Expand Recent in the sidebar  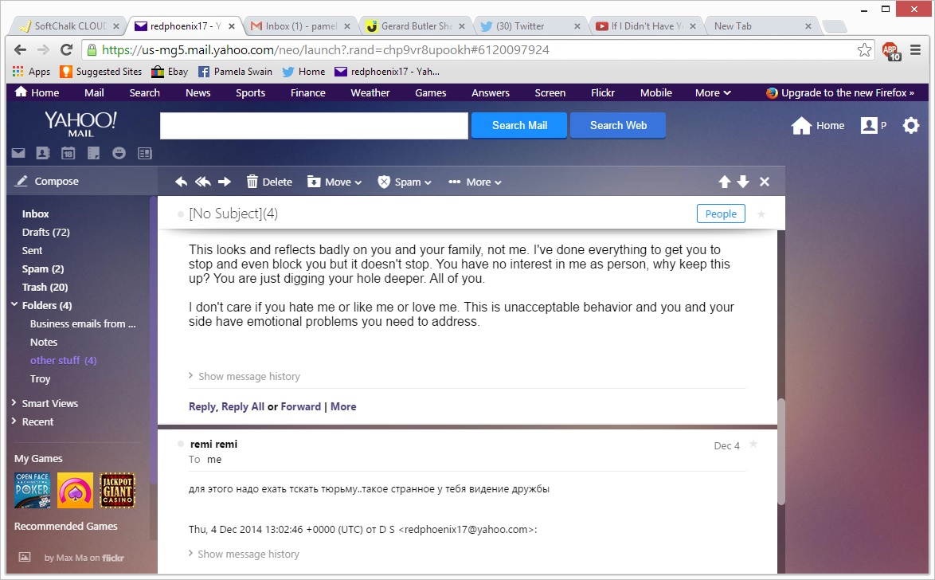pyautogui.click(x=14, y=421)
